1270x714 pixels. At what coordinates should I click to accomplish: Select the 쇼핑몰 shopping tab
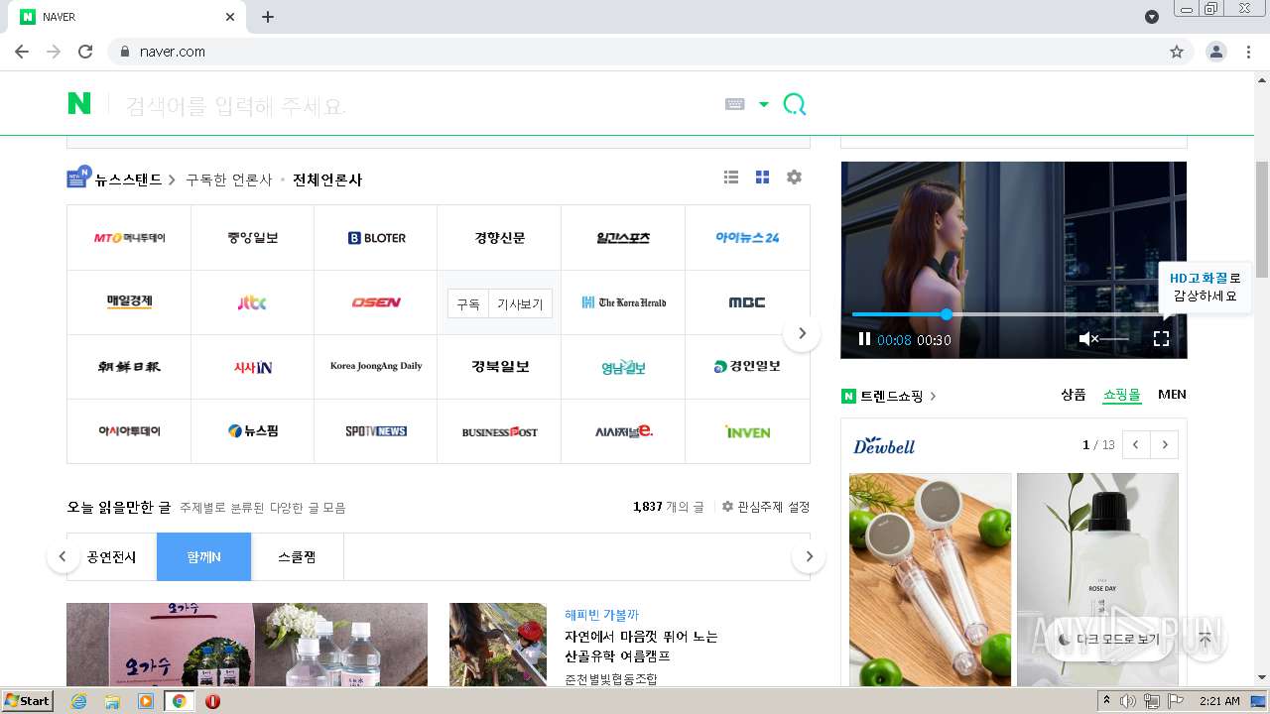1122,395
